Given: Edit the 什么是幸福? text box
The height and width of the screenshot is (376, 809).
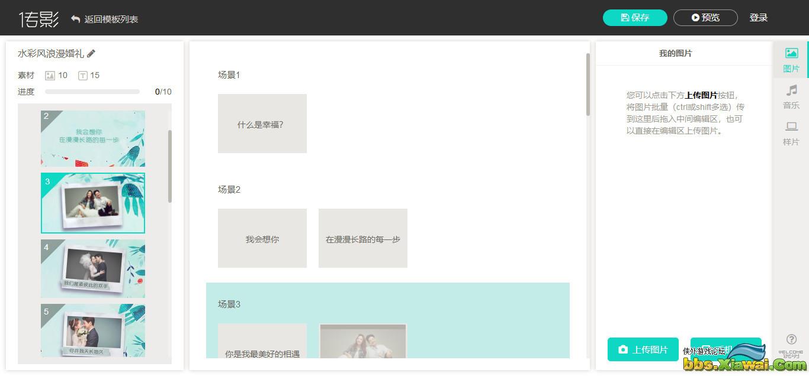Looking at the screenshot, I should pyautogui.click(x=262, y=124).
